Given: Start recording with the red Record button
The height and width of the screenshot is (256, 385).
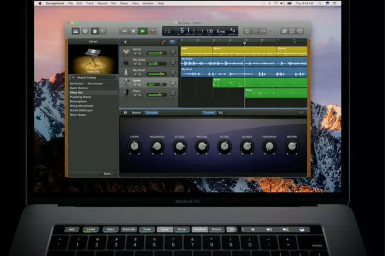Looking at the screenshot, I should (152, 31).
